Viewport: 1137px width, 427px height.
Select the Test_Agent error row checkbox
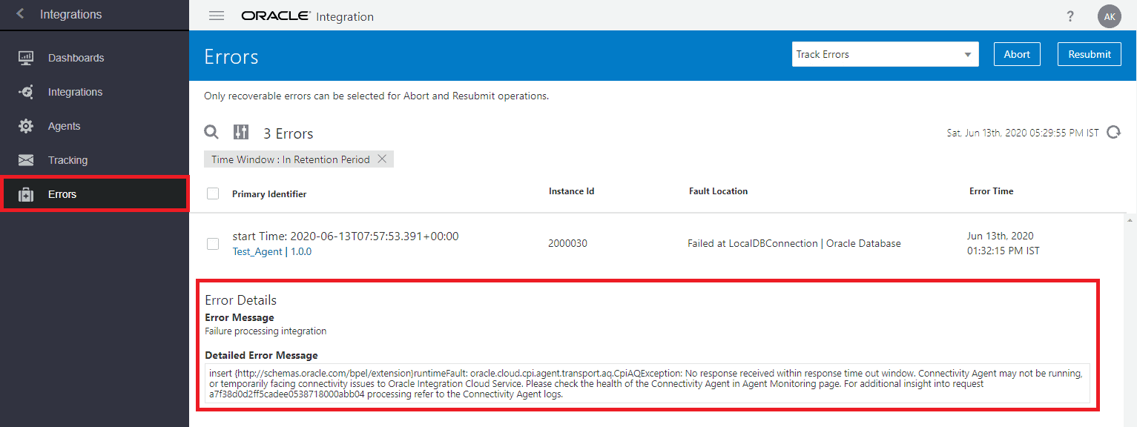coord(213,244)
